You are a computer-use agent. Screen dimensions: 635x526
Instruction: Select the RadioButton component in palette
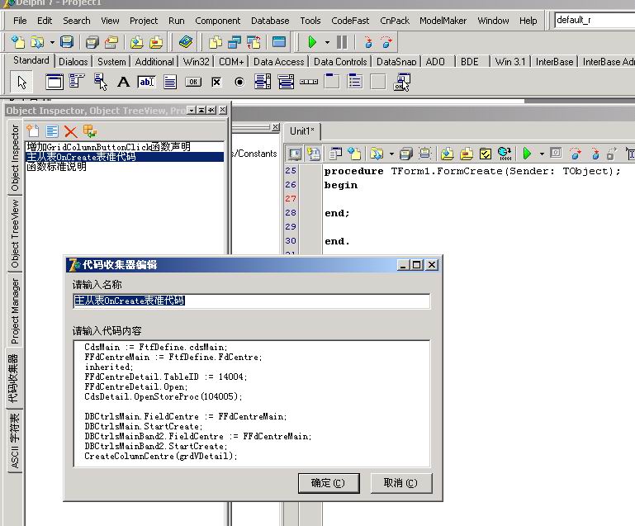239,82
